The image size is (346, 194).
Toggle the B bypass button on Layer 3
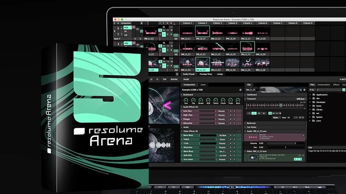[118, 28]
